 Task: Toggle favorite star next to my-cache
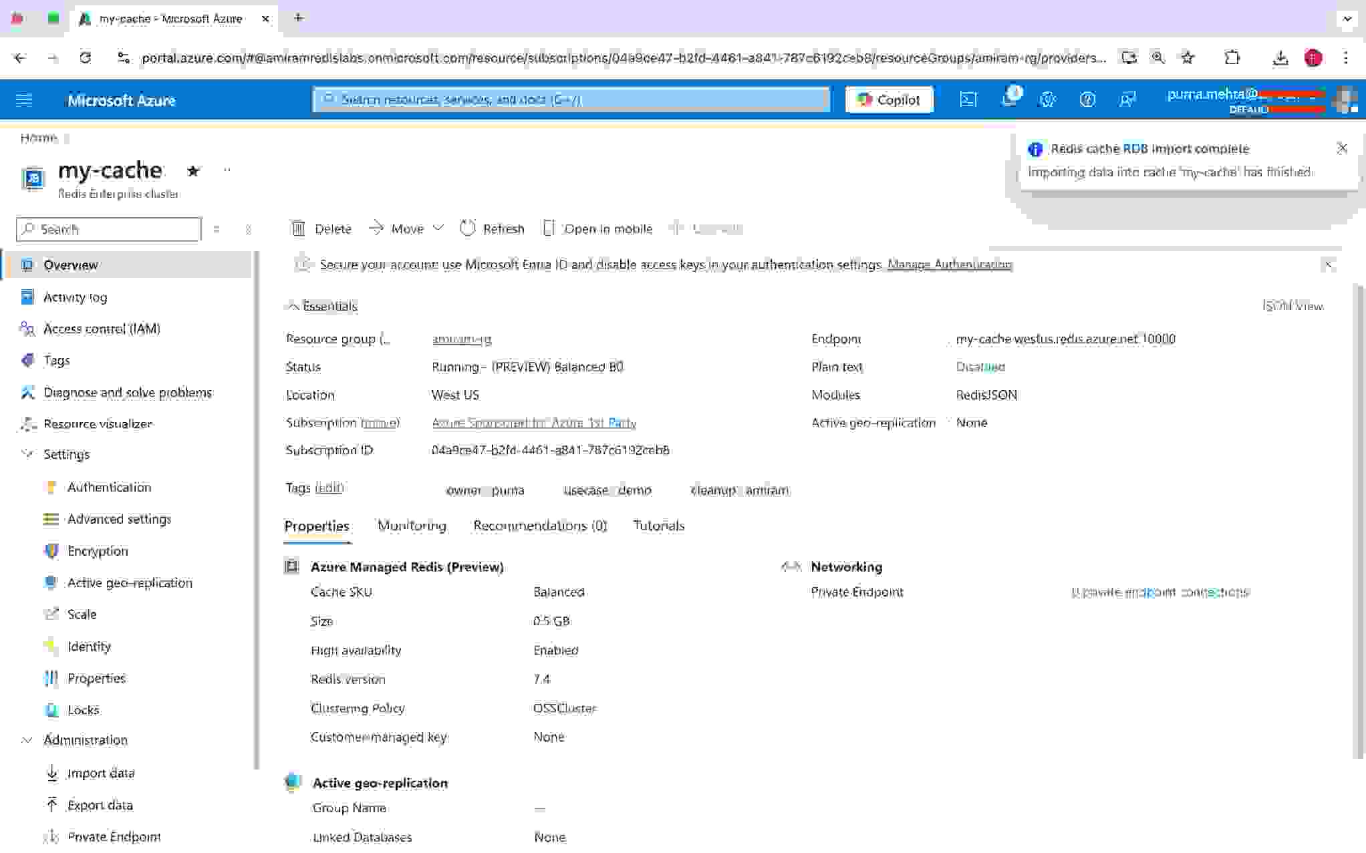click(193, 171)
